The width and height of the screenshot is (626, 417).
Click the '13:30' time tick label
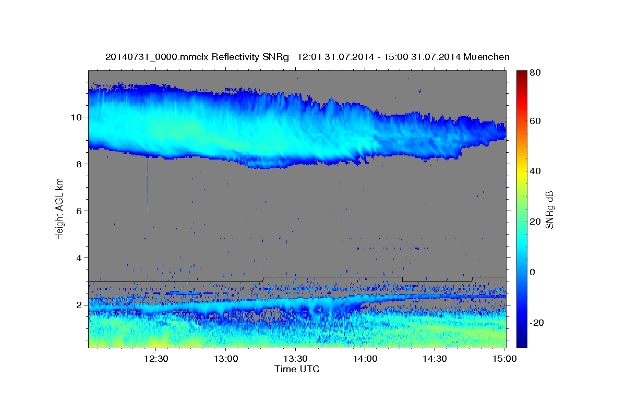[x=295, y=359]
